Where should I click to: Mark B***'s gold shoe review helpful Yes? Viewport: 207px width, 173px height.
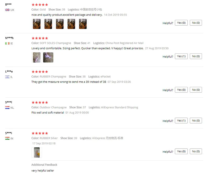pyautogui.click(x=181, y=23)
